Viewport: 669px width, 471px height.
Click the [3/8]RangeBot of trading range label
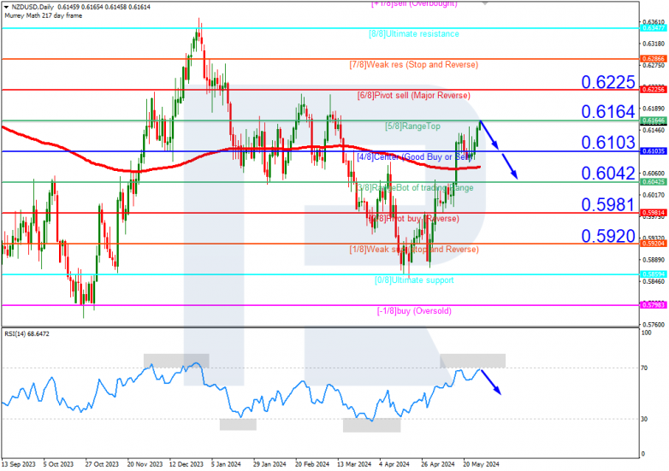click(414, 187)
